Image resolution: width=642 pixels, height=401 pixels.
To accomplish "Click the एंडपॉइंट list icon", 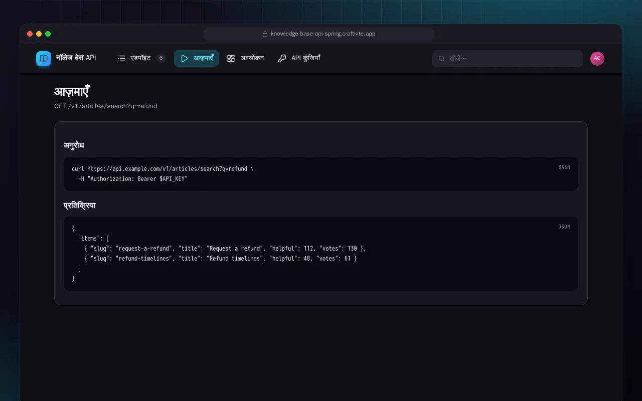I will [121, 58].
